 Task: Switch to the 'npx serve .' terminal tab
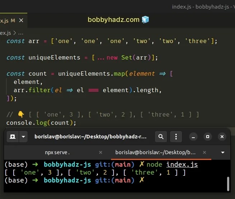point(57,152)
